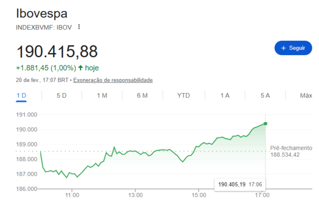The image size is (319, 205).
Task: Click the green endpoint dot on the chart
Action: pos(265,123)
